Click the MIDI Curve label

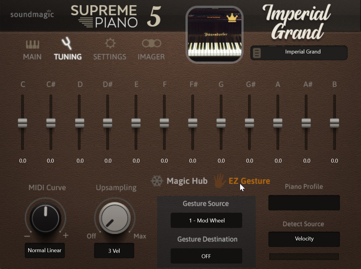(47, 188)
